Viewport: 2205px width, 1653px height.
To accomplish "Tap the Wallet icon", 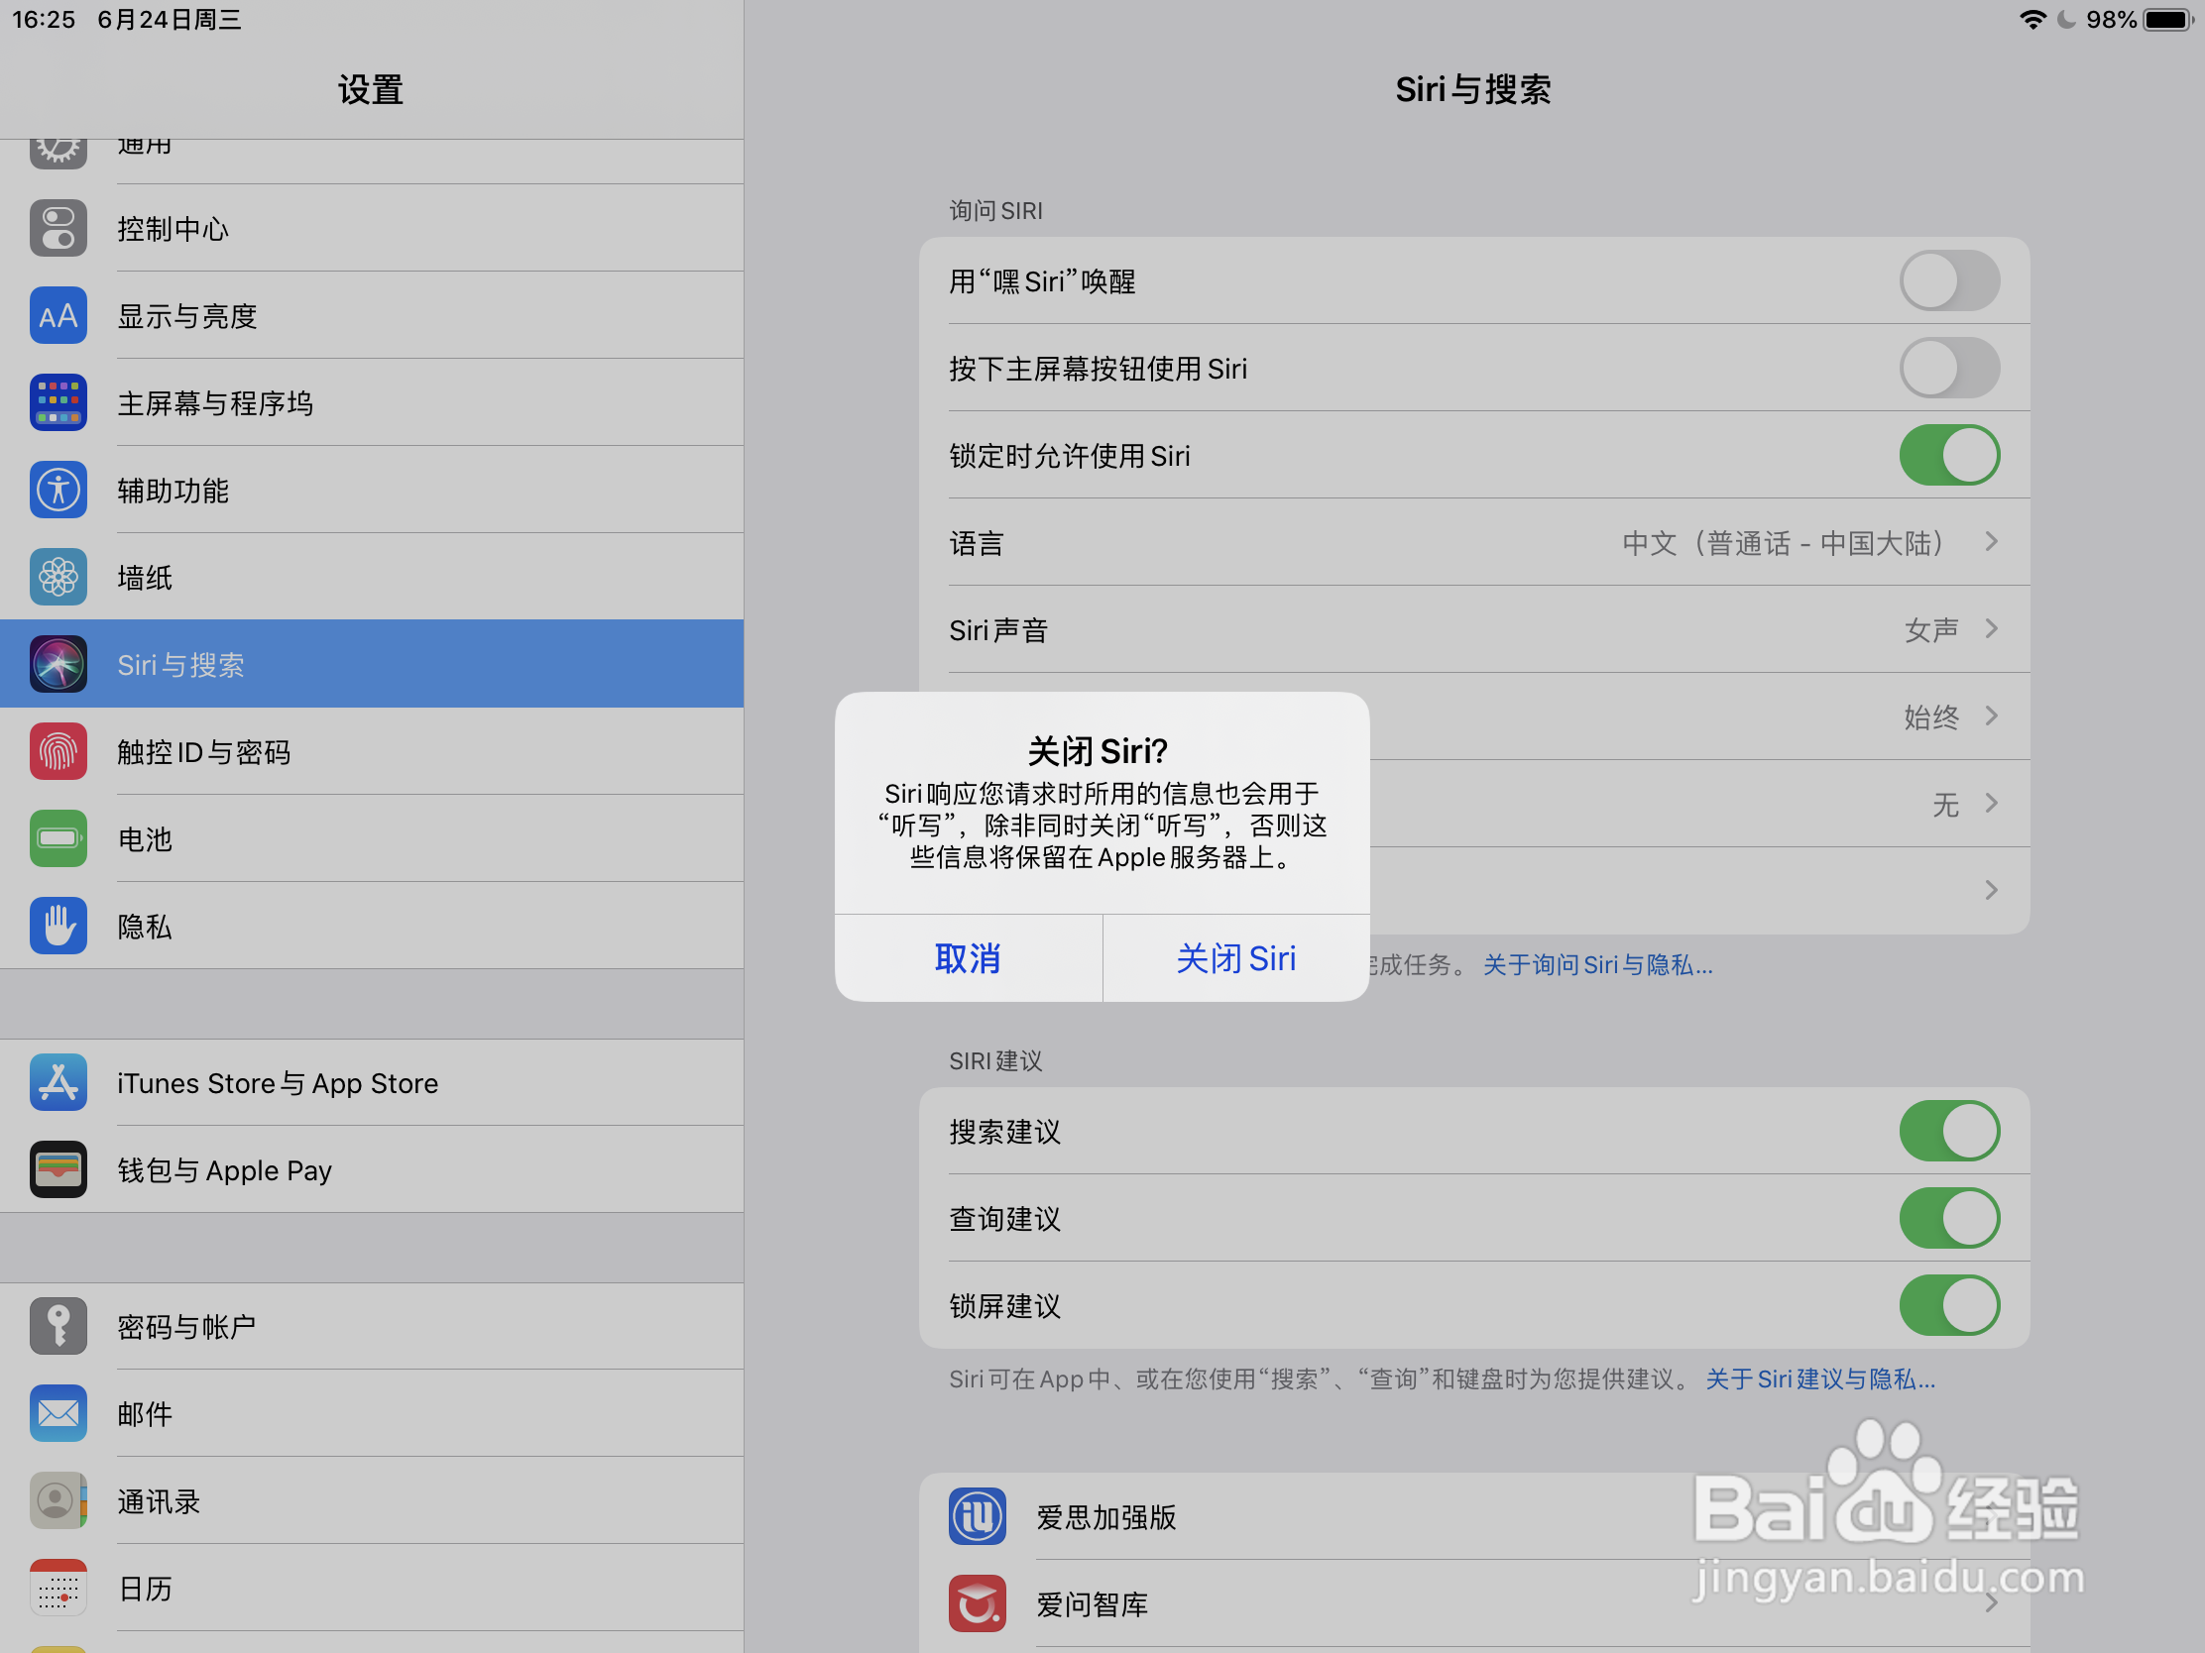I will (x=58, y=1169).
